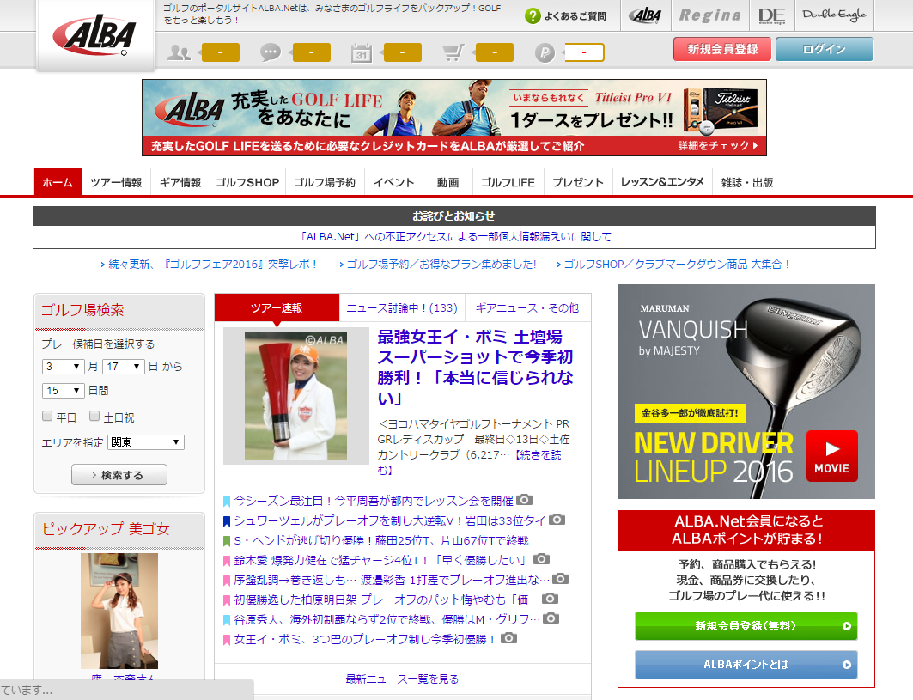The height and width of the screenshot is (700, 913).
Task: Click camera icon beside 鈴木愛 headline
Action: 541,559
